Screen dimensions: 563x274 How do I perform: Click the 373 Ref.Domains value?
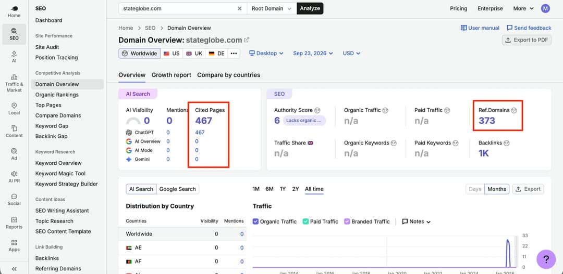point(487,121)
